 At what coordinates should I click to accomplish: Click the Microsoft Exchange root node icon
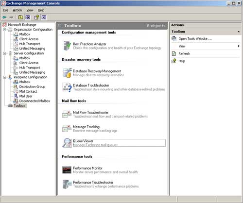click(x=4, y=25)
